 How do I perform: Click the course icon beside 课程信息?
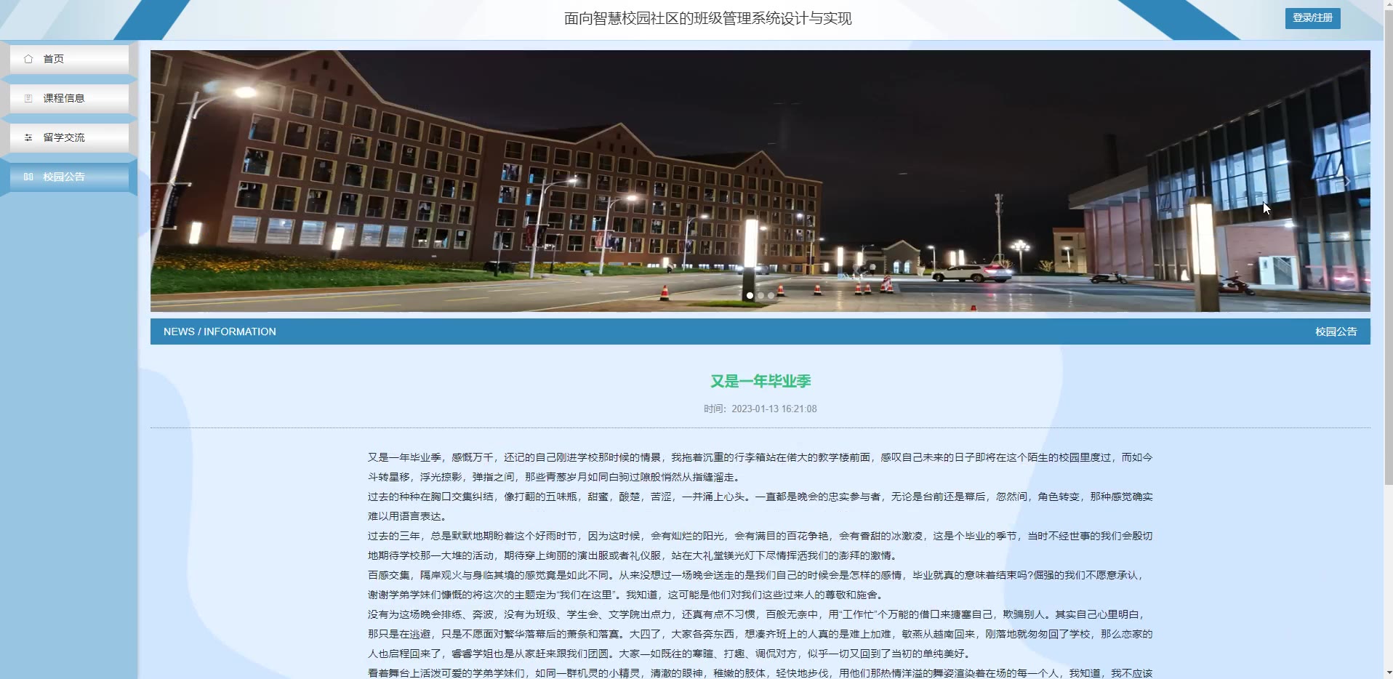pos(28,98)
